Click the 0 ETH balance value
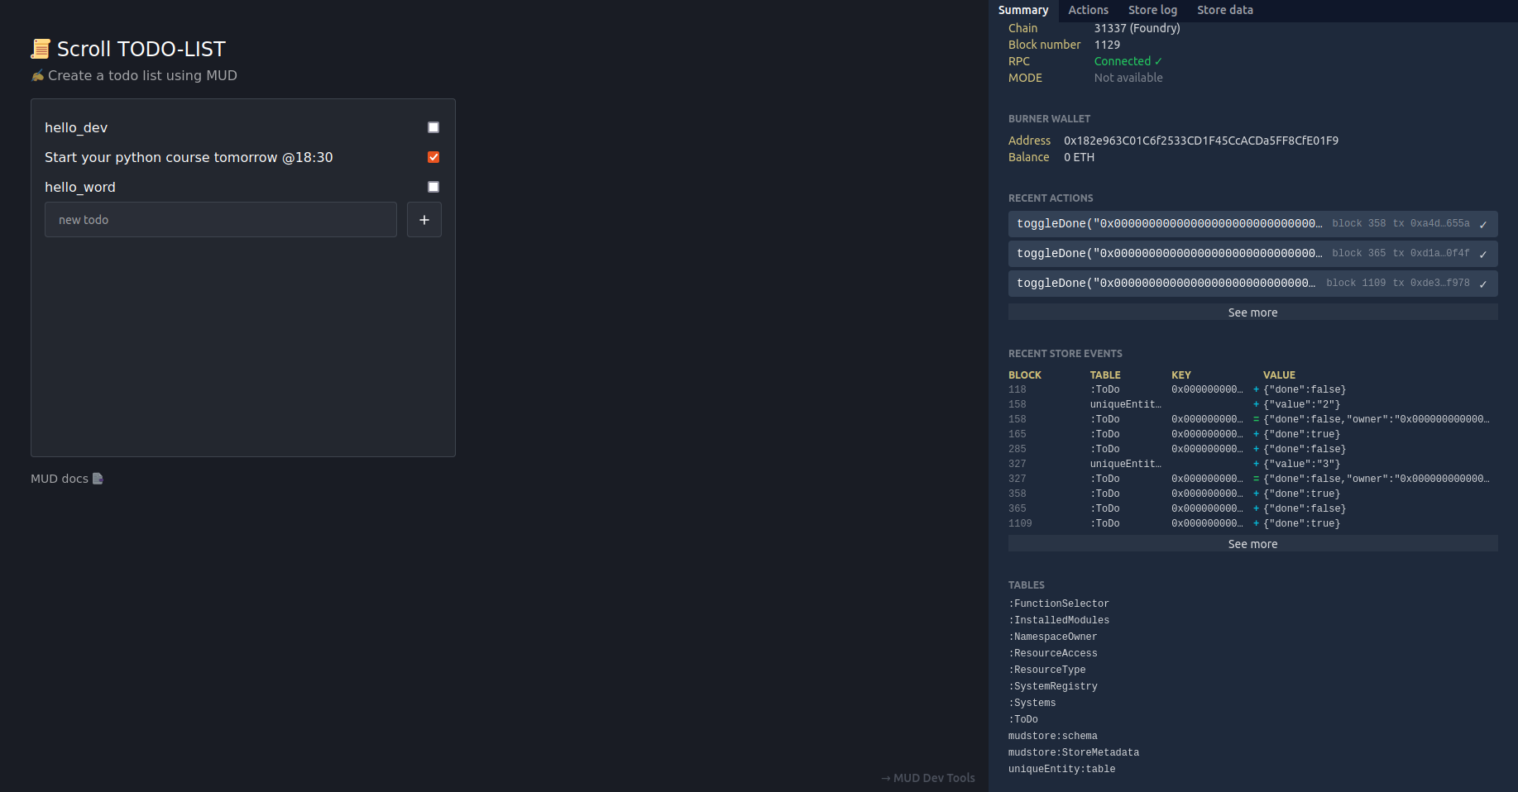Image resolution: width=1518 pixels, height=792 pixels. click(x=1080, y=157)
